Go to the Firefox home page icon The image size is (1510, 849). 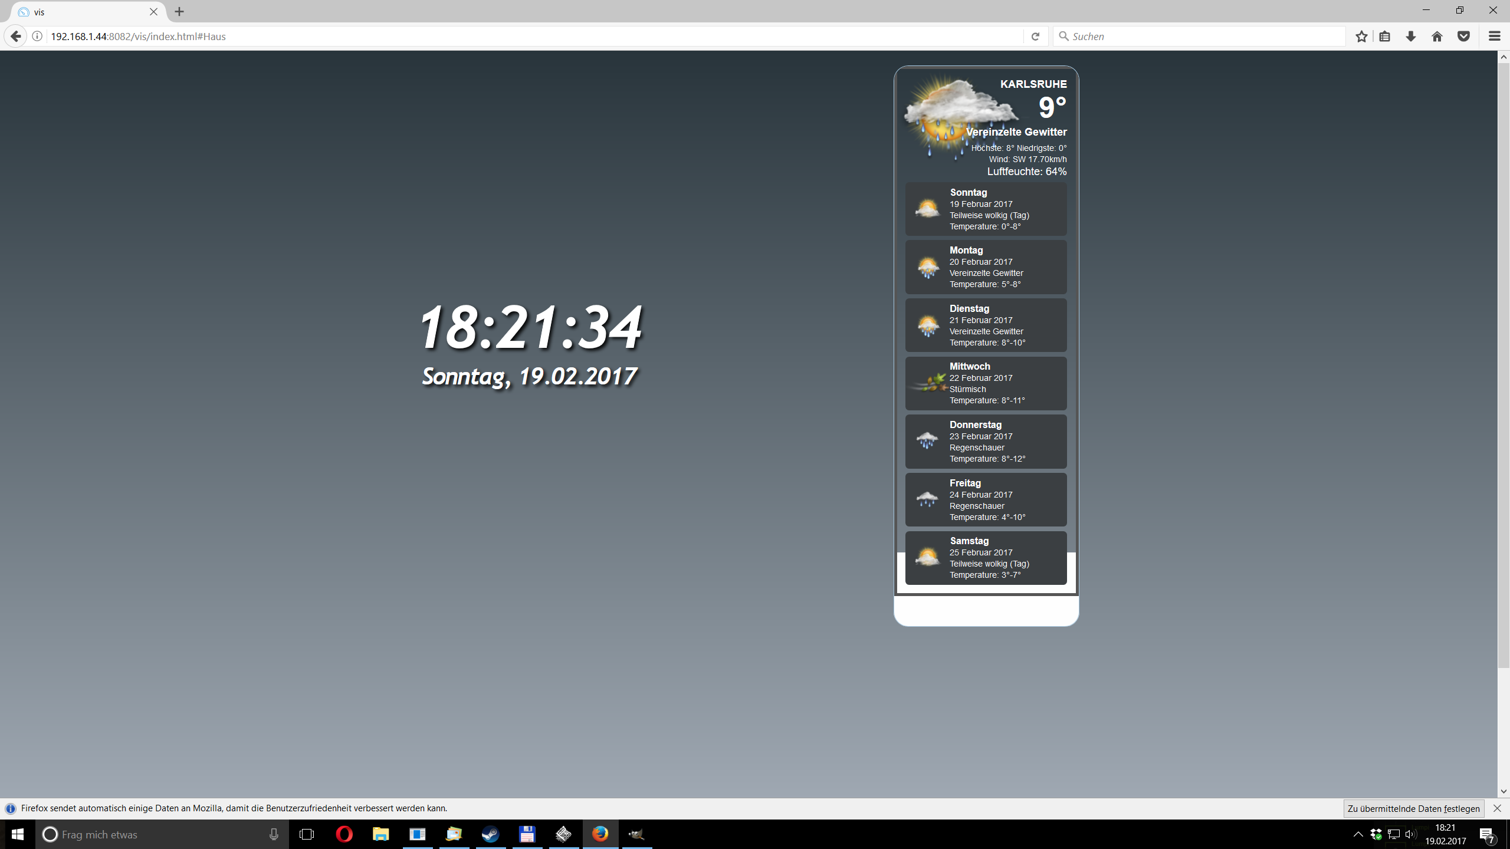[1437, 37]
